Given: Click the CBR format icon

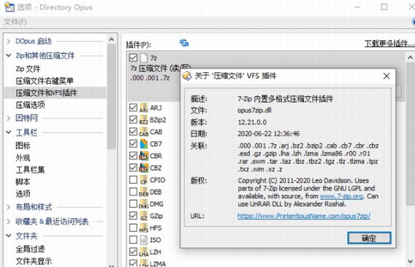Looking at the screenshot, I should 143,155.
